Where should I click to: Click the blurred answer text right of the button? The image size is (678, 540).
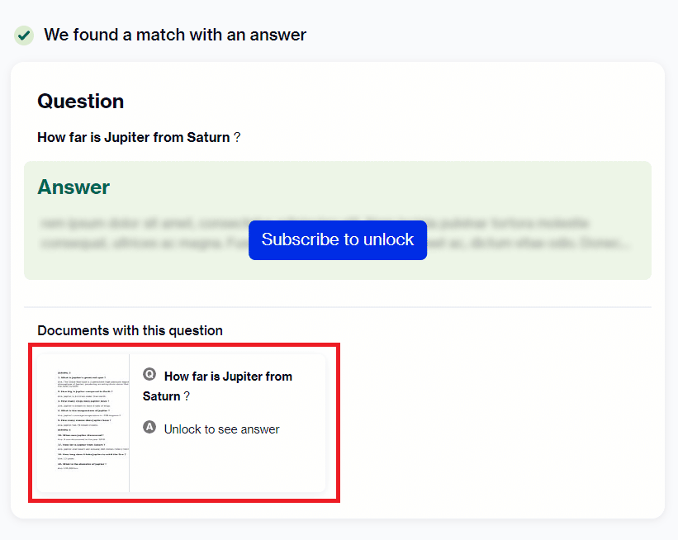[x=529, y=234]
